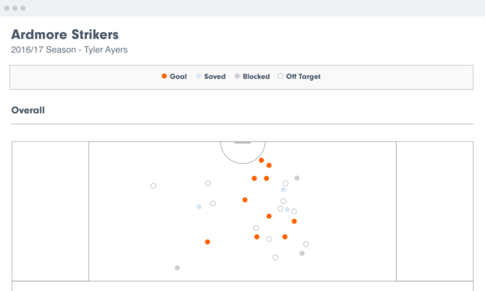The width and height of the screenshot is (485, 291).
Task: Click the blocked marker at lower right
Action: (302, 253)
